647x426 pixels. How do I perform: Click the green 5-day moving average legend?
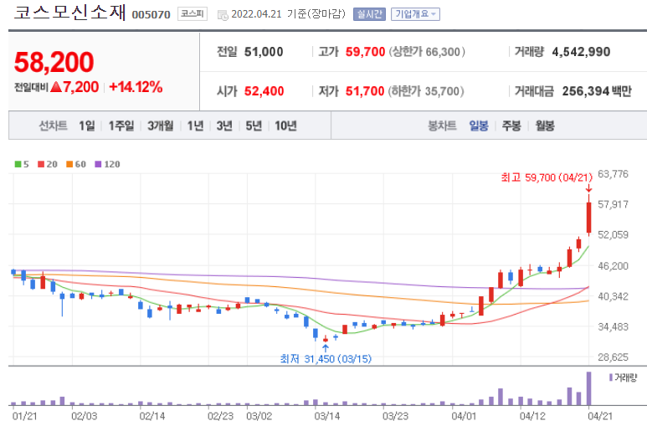point(22,164)
